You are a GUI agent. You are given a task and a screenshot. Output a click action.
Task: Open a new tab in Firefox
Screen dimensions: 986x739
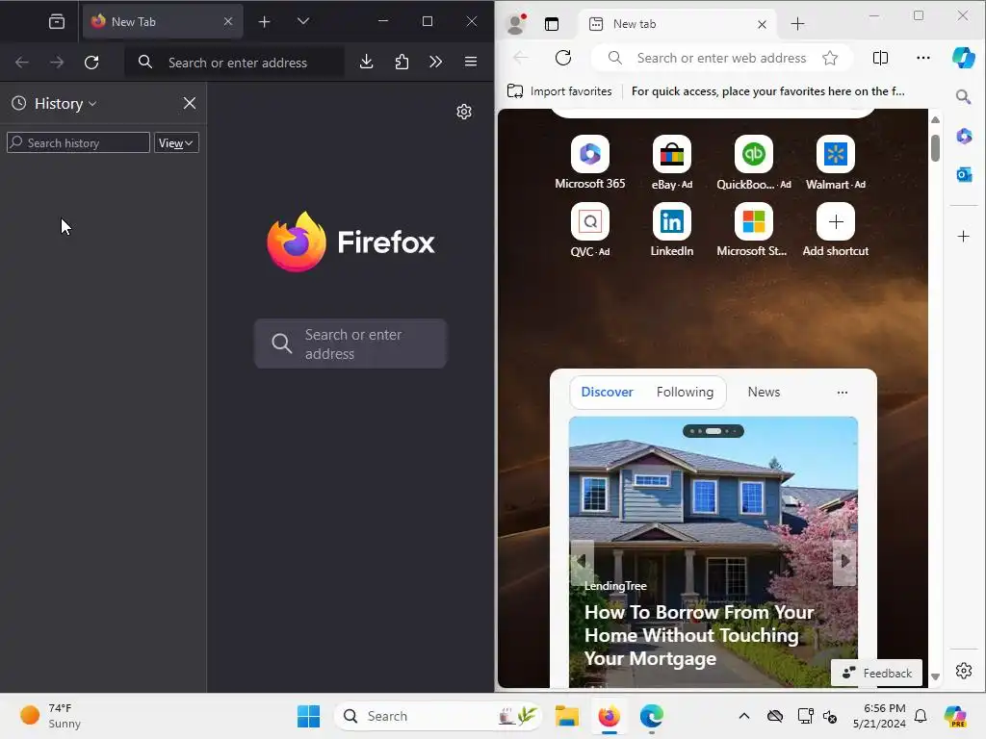[x=264, y=22]
